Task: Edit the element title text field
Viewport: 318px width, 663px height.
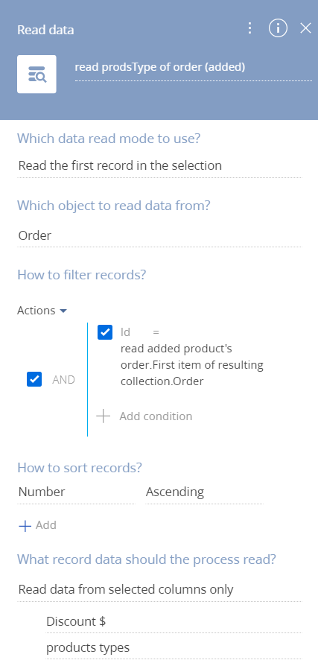Action: click(193, 68)
